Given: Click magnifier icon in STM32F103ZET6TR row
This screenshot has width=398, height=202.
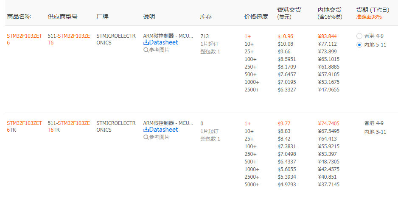Looking at the screenshot, I should coord(146,137).
